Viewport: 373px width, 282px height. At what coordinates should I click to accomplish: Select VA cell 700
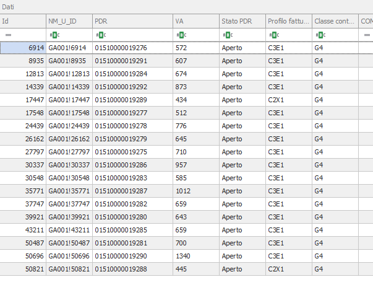coord(196,243)
